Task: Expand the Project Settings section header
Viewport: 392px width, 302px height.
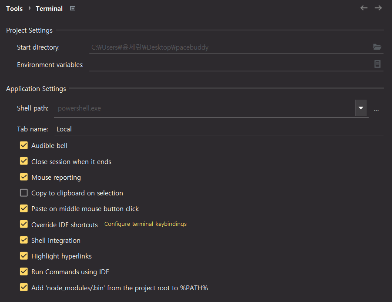Action: point(29,30)
